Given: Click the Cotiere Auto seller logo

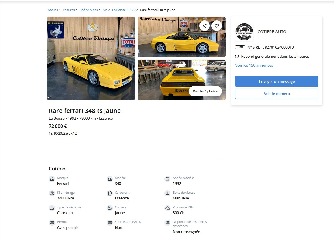Looking at the screenshot, I should click(x=244, y=32).
